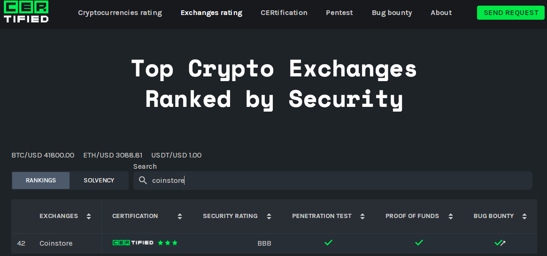This screenshot has height=256, width=547.
Task: Click the BTC/USD 41800.00 ticker
Action: [x=43, y=155]
